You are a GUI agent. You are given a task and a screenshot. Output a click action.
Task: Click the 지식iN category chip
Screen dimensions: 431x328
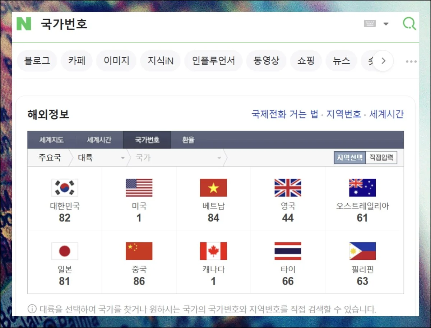(161, 61)
